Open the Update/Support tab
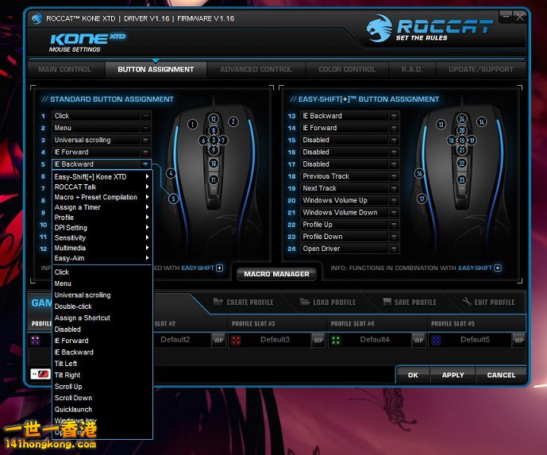 (x=481, y=69)
